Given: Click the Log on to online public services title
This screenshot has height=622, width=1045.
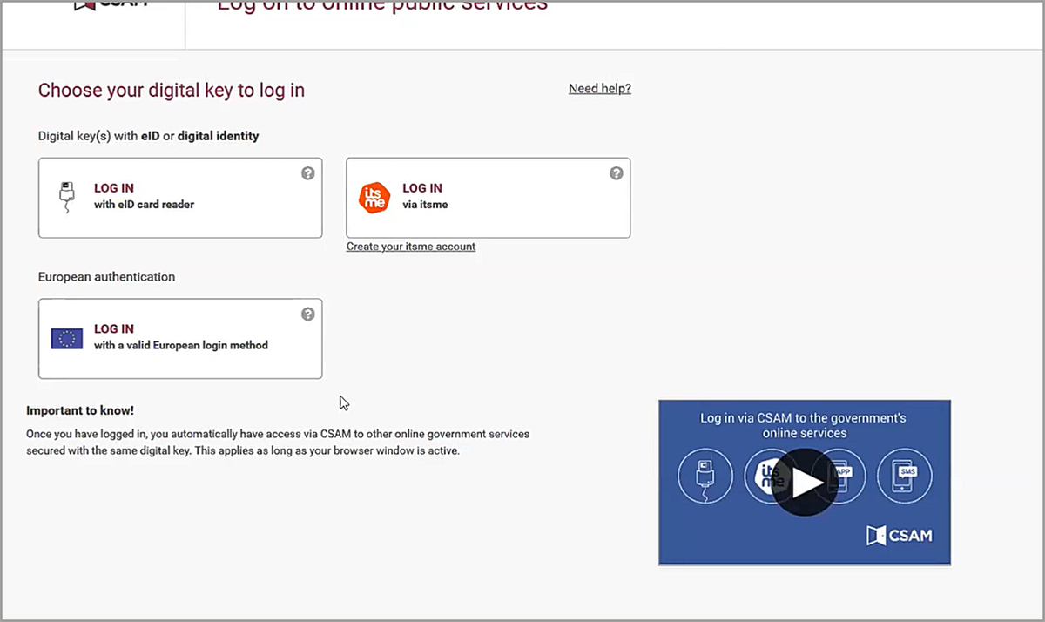Looking at the screenshot, I should (x=382, y=6).
